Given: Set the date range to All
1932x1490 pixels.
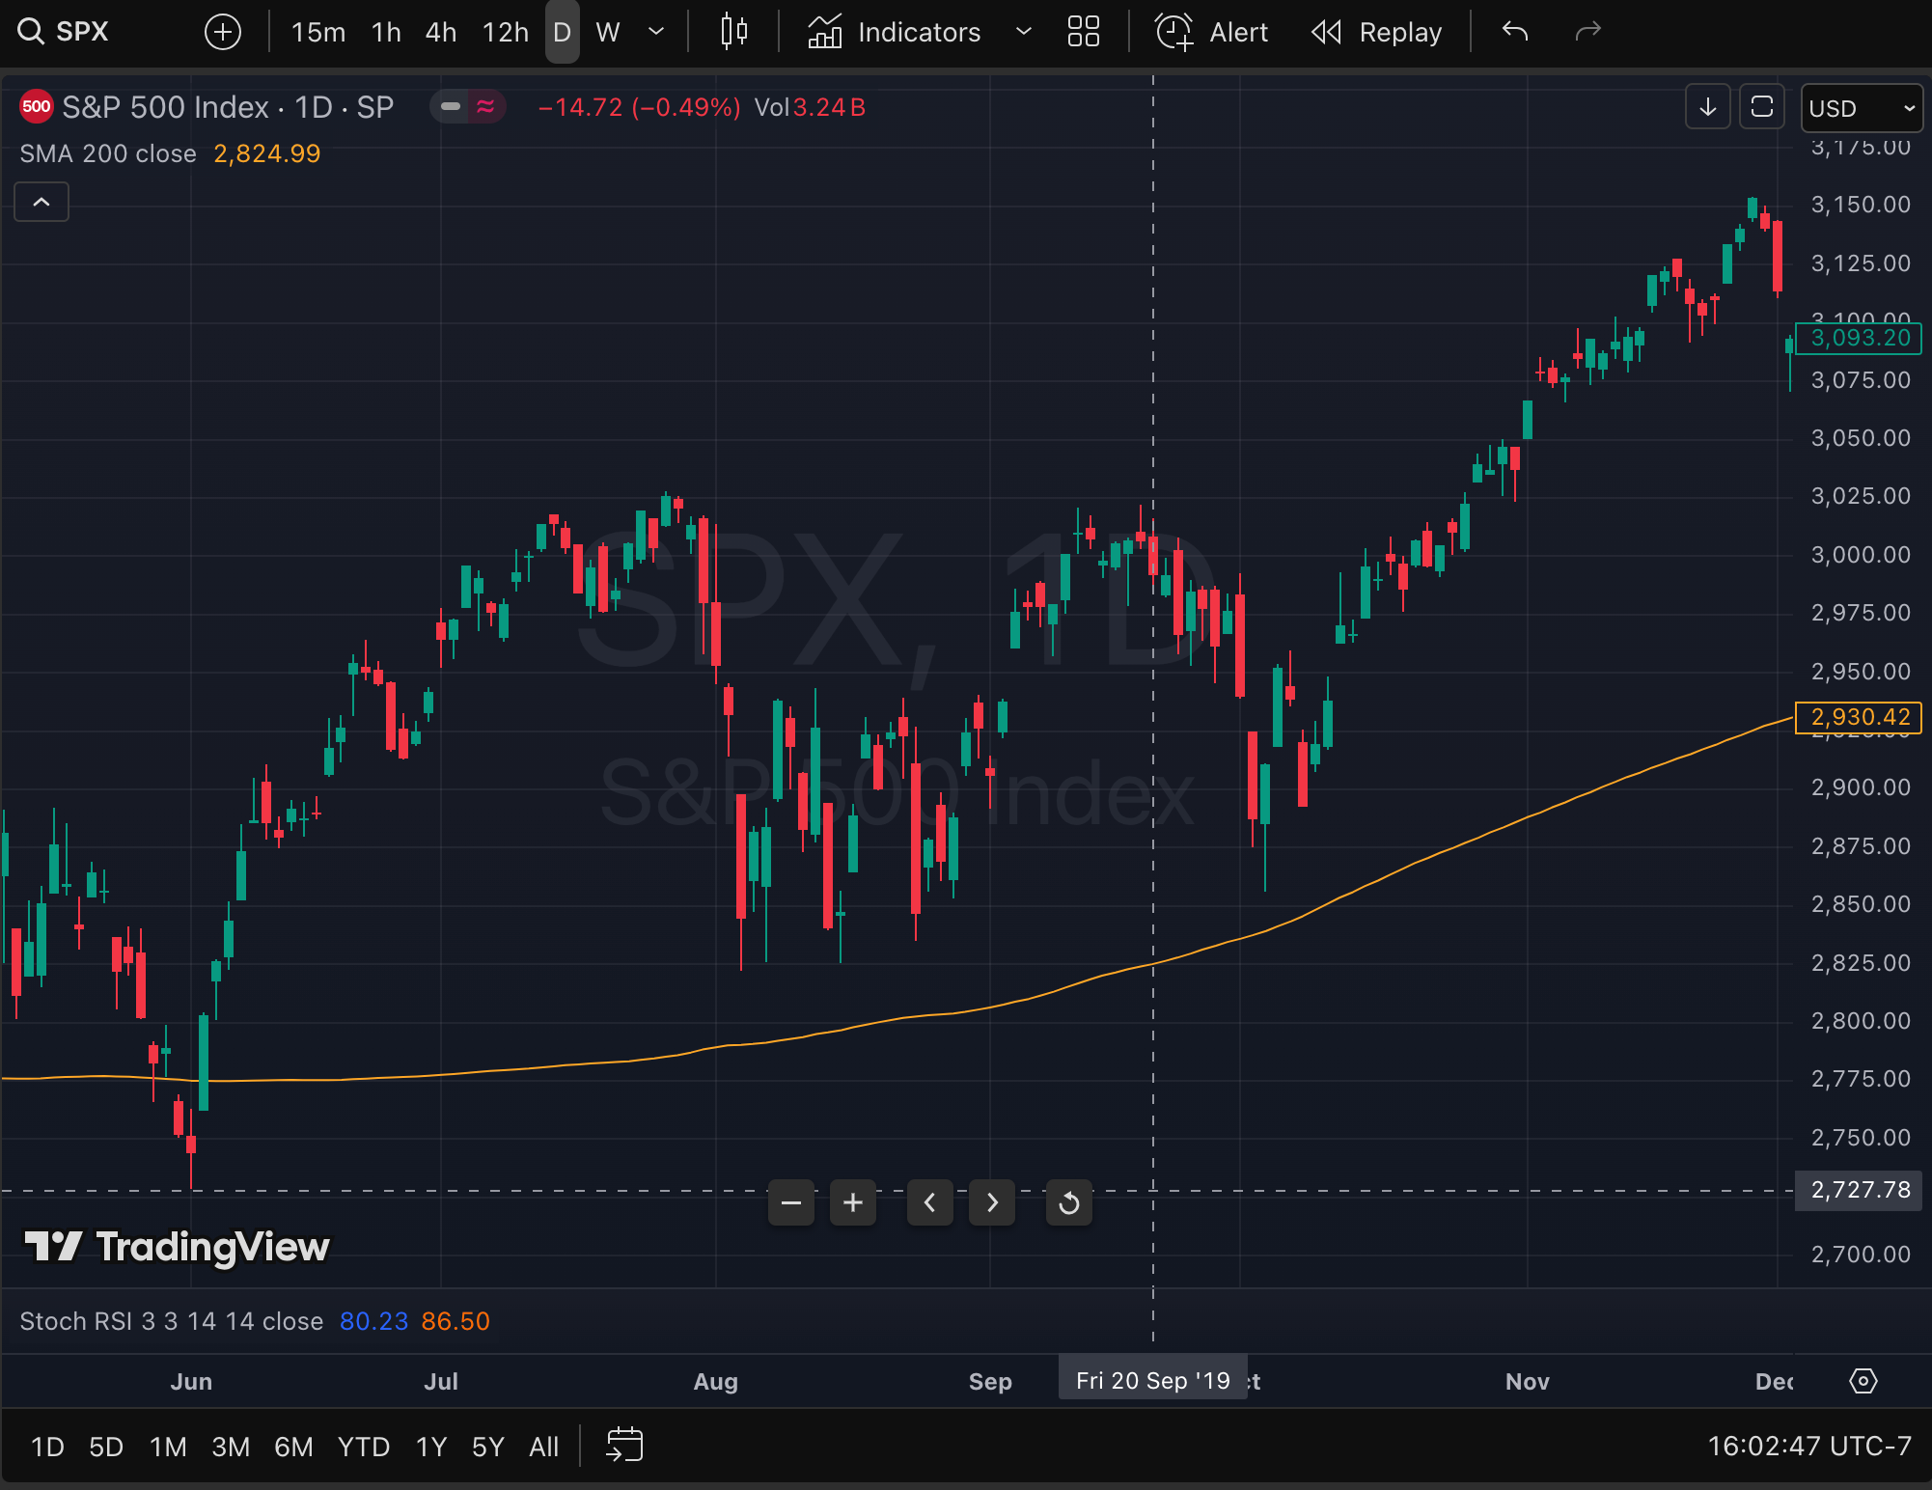Looking at the screenshot, I should (544, 1447).
